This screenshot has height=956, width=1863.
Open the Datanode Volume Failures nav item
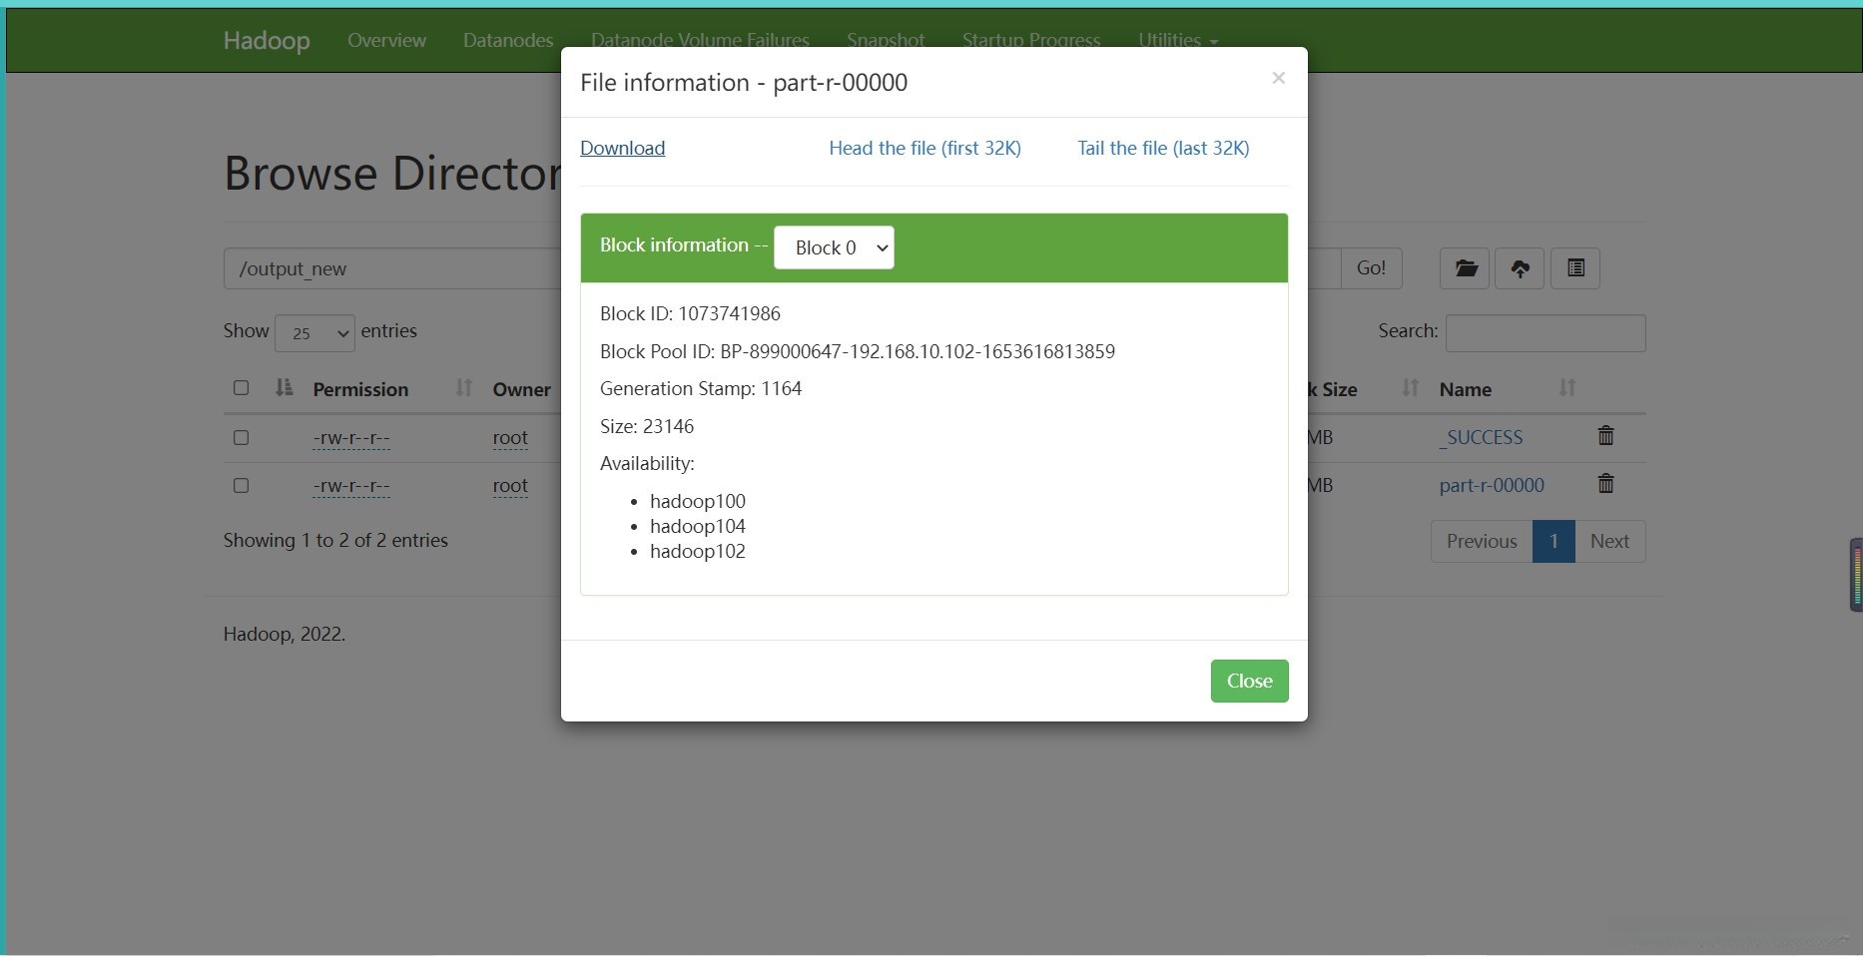click(700, 40)
